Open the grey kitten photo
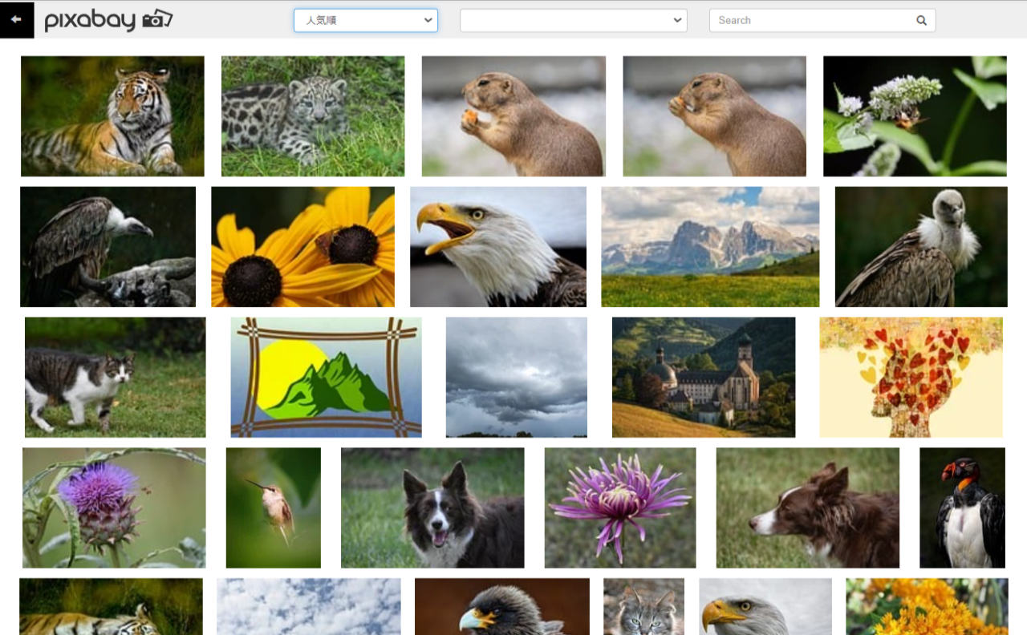 click(x=643, y=607)
